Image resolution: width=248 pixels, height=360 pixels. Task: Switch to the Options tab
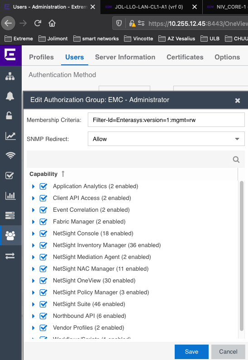click(x=227, y=57)
